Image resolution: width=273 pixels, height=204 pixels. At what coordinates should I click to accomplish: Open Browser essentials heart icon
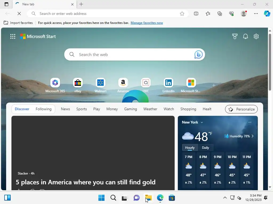[x=231, y=14]
